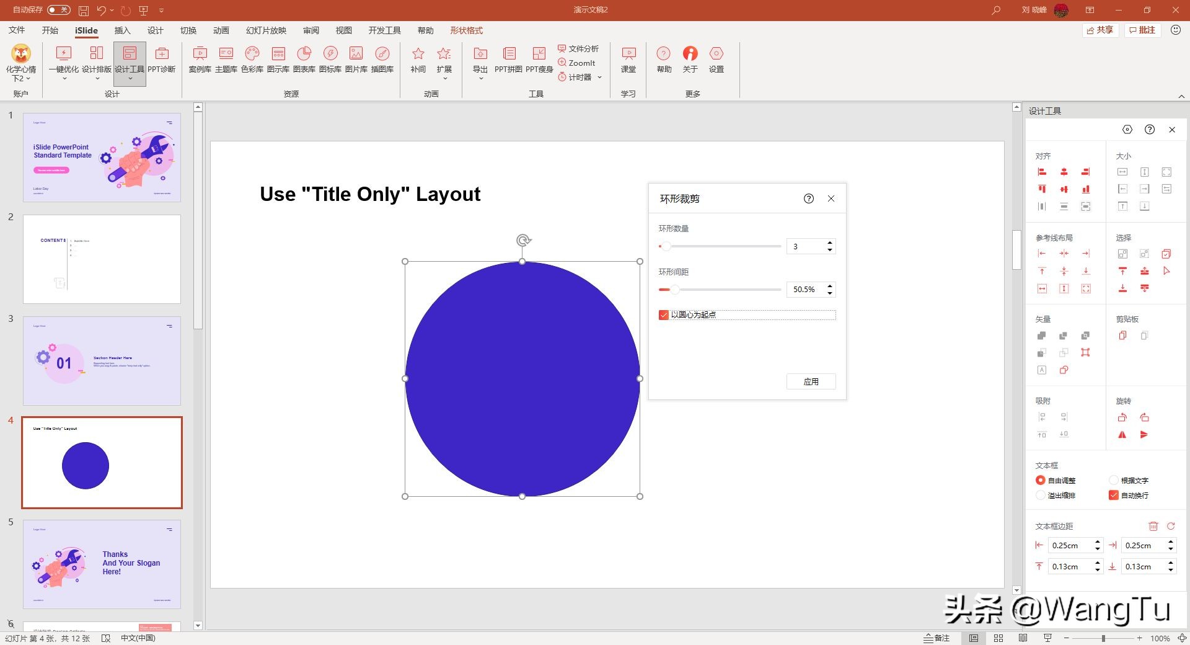Open the iSlide 帮助 help icon
Image resolution: width=1190 pixels, height=645 pixels.
(664, 60)
